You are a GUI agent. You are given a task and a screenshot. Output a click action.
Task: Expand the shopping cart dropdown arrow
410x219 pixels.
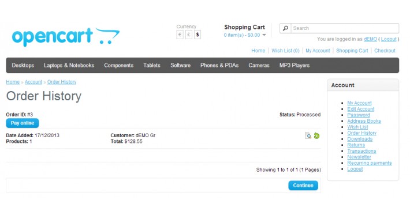point(264,35)
